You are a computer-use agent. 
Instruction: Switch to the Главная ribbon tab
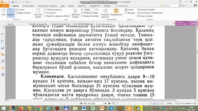(15, 6)
